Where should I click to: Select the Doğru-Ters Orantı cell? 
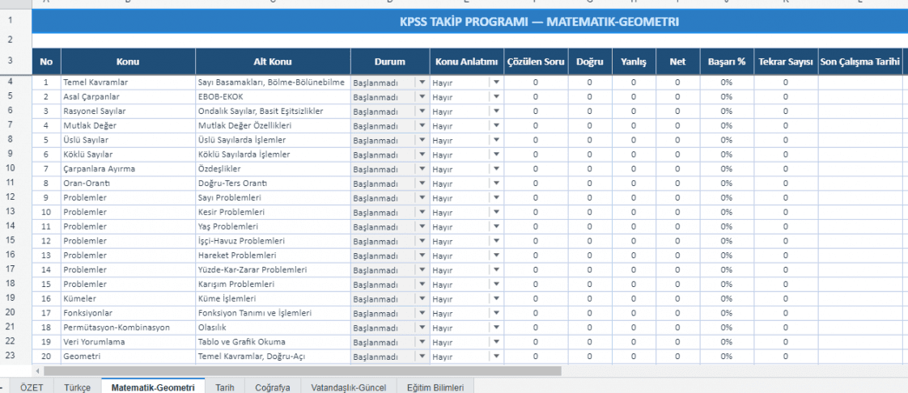coord(273,184)
